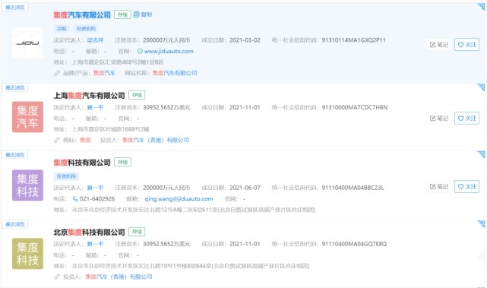Click credit code 91110400MA04BBC23L
The width and height of the screenshot is (487, 288).
pyautogui.click(x=353, y=188)
